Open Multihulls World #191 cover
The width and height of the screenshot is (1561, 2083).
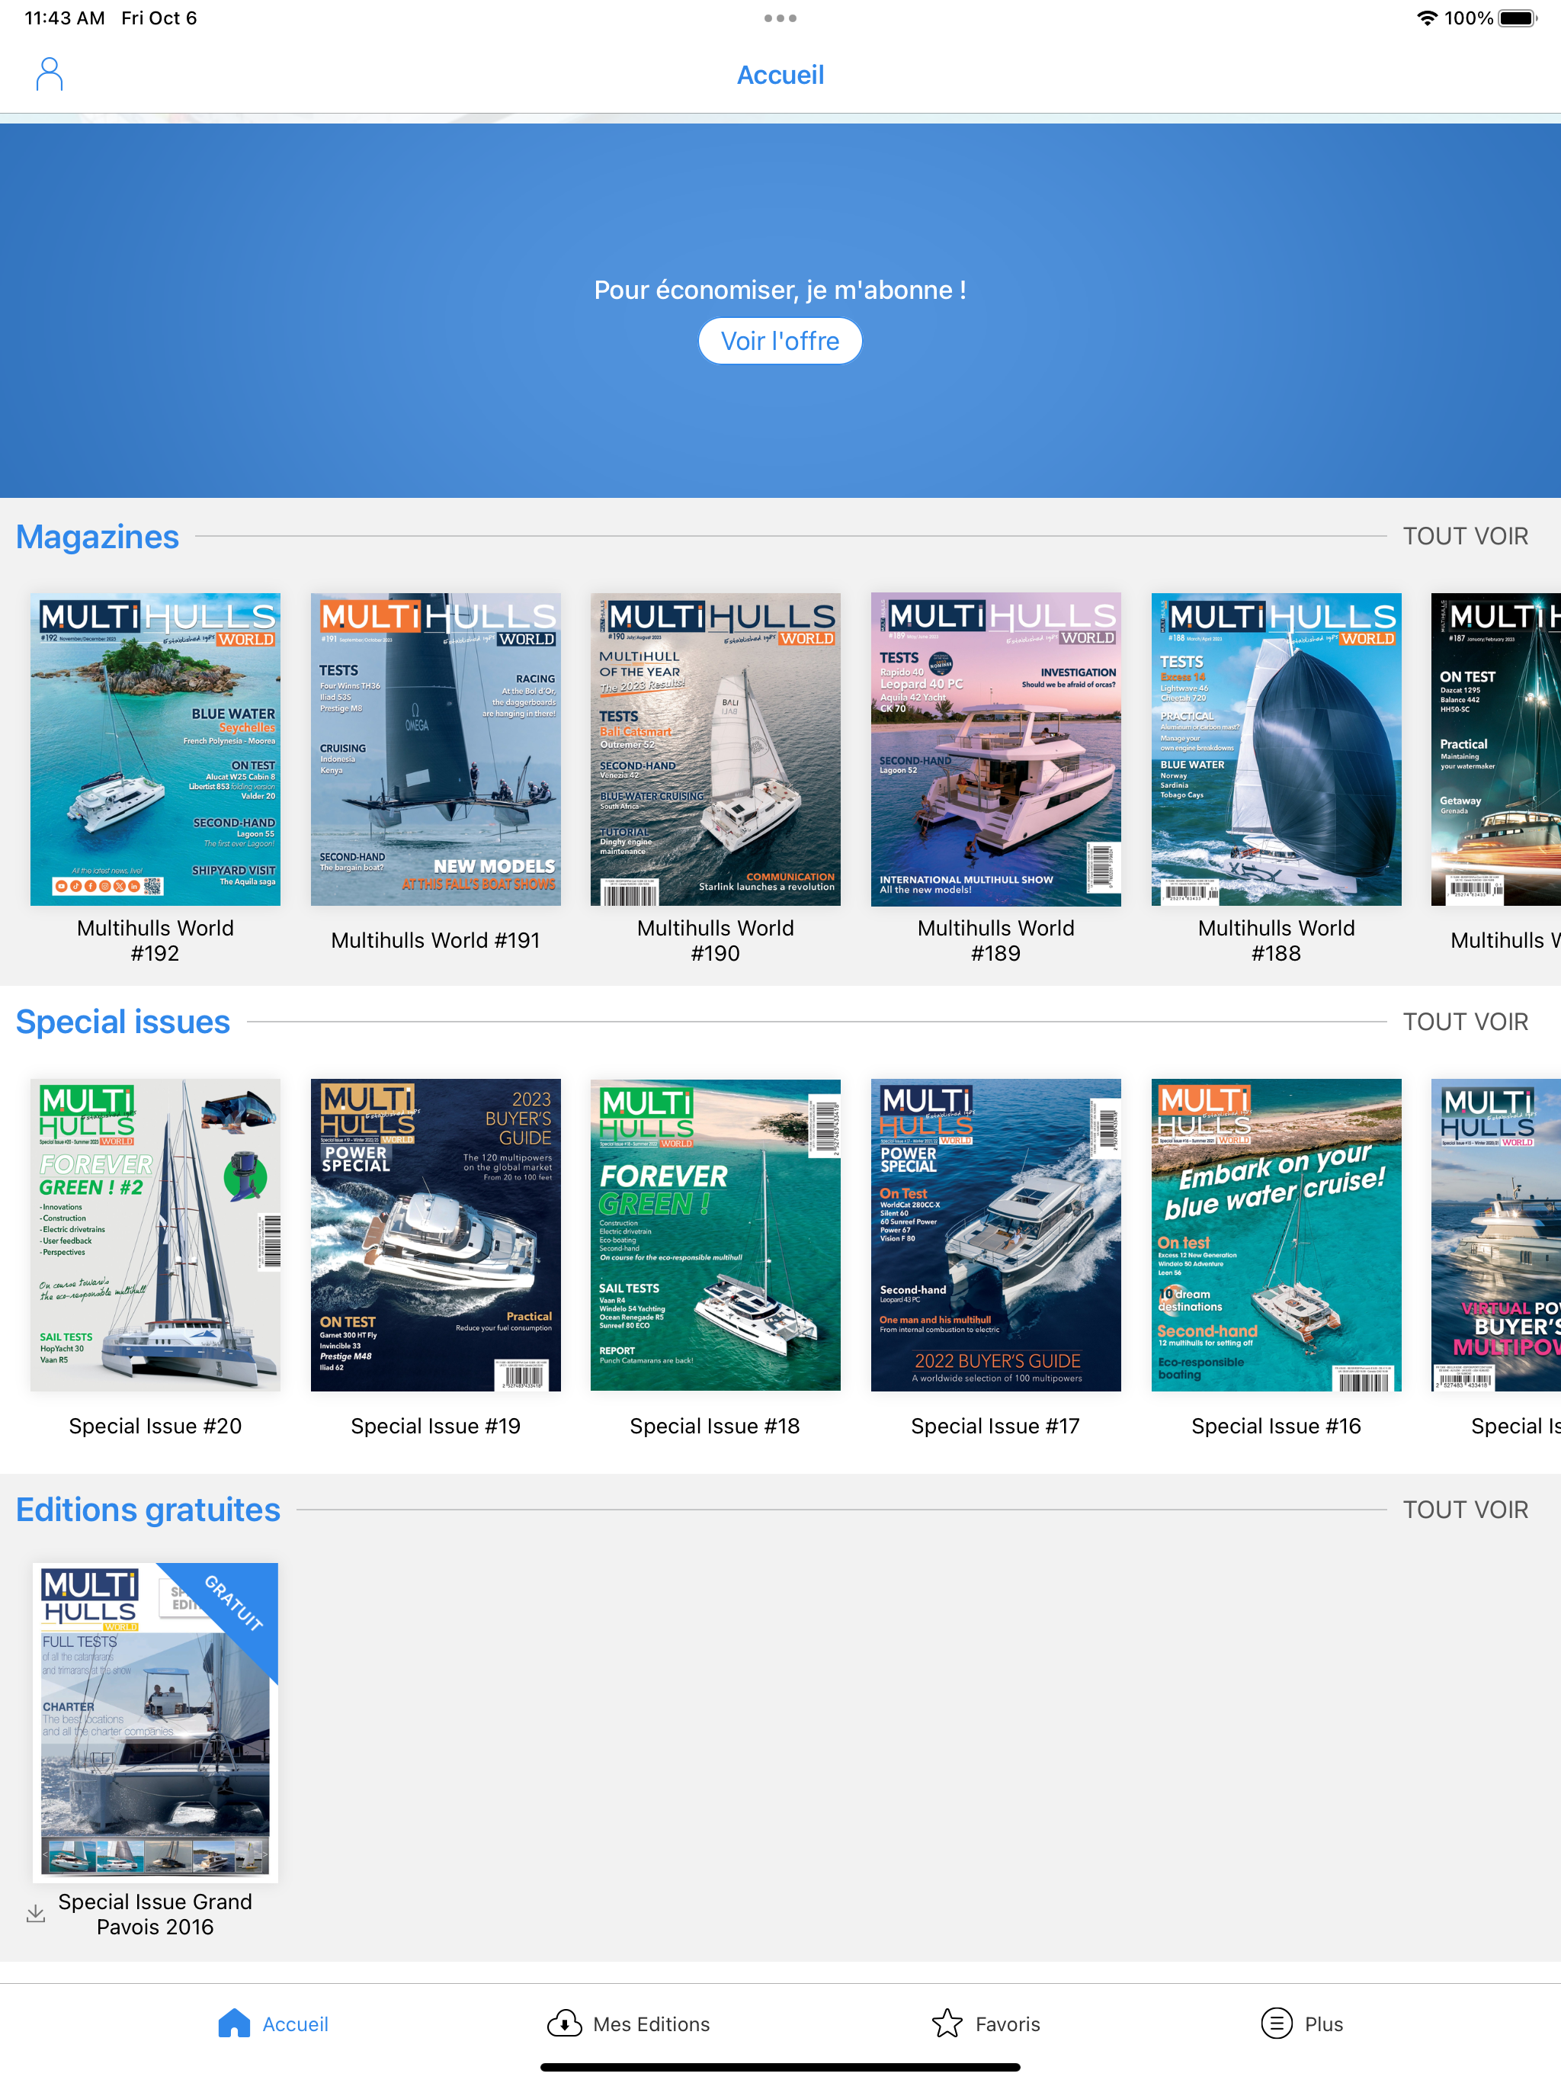click(x=436, y=749)
